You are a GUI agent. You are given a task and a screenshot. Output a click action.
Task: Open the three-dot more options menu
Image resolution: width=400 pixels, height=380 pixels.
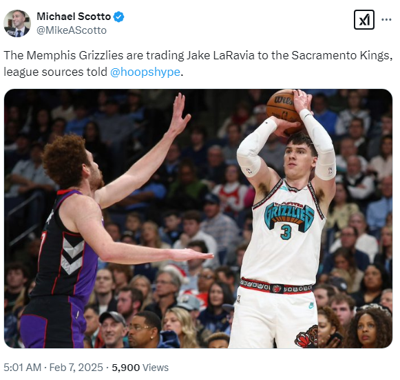click(x=386, y=19)
